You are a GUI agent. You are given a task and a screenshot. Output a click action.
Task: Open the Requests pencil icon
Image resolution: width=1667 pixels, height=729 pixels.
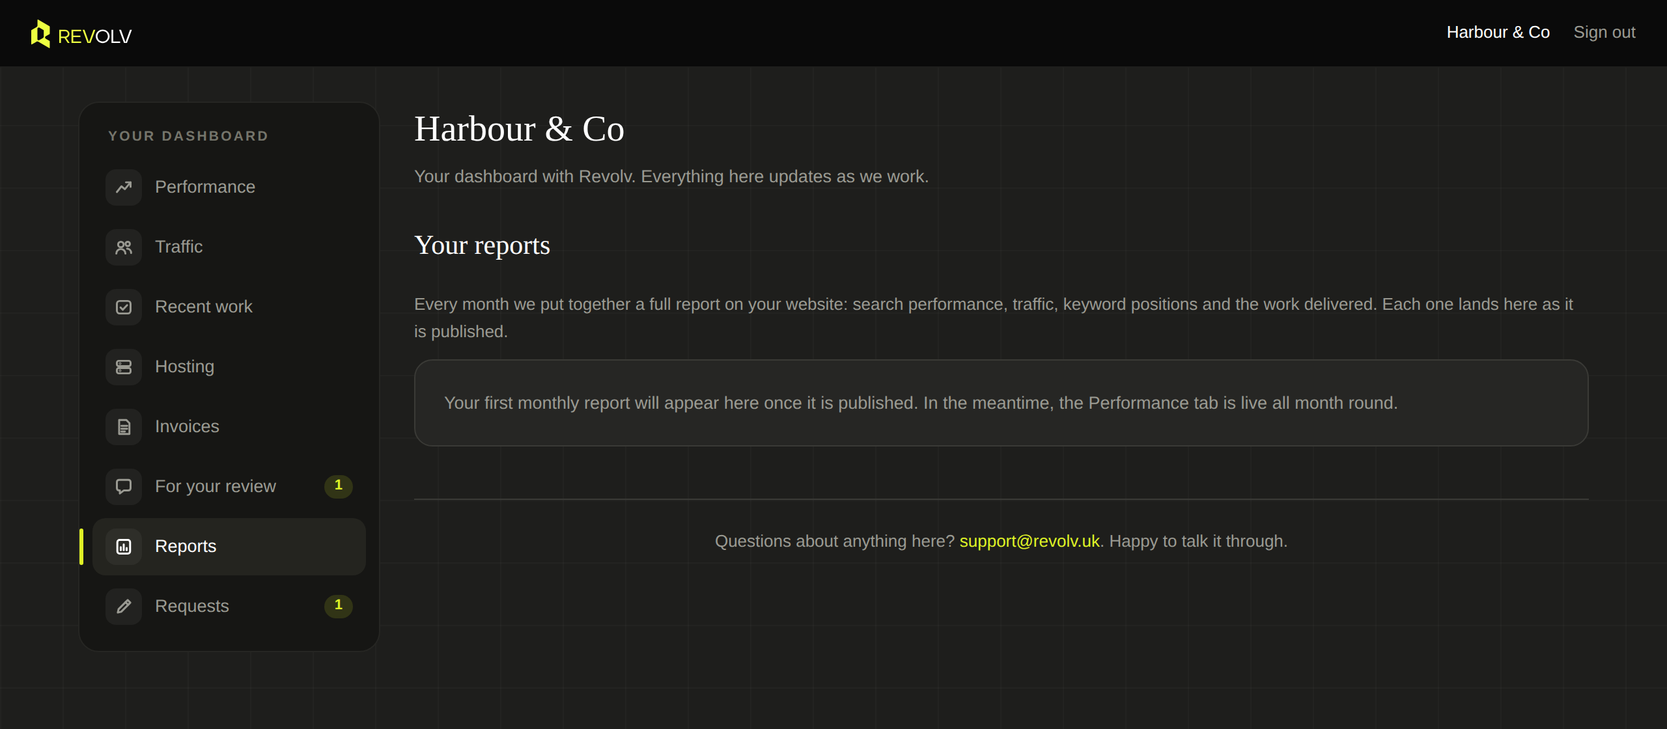[x=124, y=607]
